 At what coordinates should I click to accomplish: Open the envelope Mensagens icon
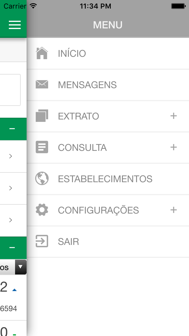click(42, 84)
